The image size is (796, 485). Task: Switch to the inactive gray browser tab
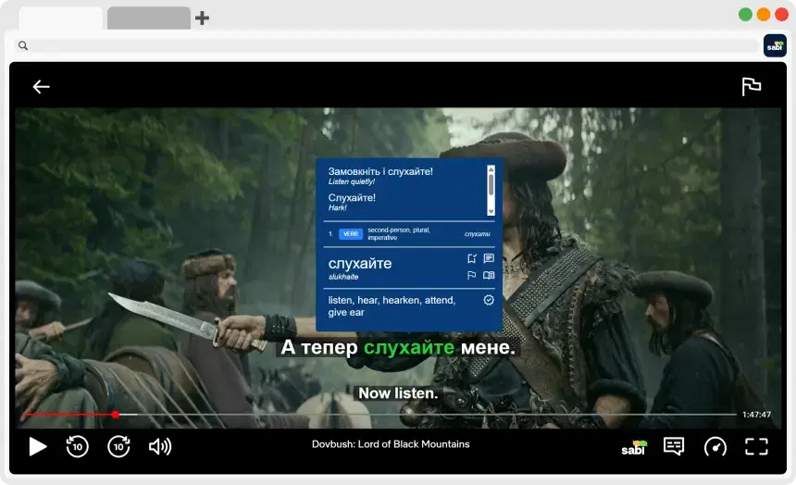(149, 18)
